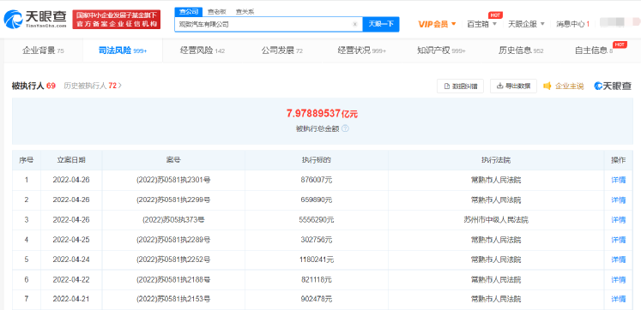Click amount 876007元 in row 1
The width and height of the screenshot is (641, 310).
(317, 180)
